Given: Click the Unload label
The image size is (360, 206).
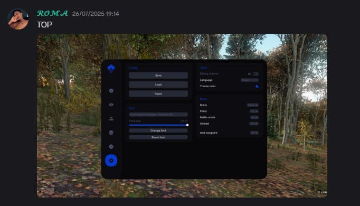Looking at the screenshot, I should pos(204,124).
